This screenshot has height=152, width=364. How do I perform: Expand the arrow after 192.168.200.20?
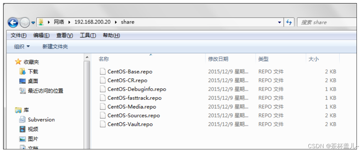coord(116,22)
